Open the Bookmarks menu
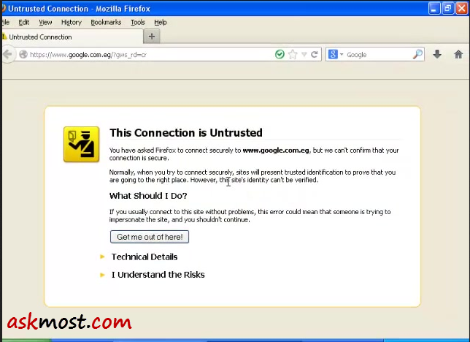 coord(106,22)
